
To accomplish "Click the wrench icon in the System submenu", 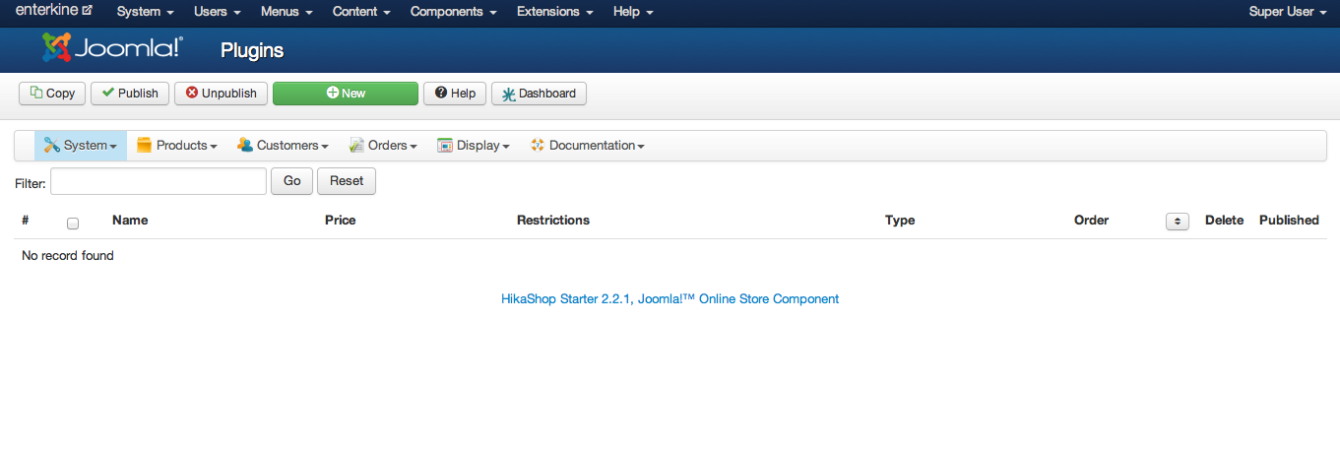I will point(52,145).
